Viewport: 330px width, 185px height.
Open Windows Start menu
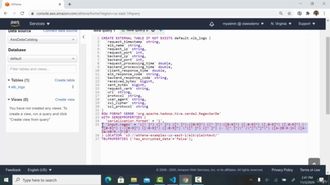(x=6, y=180)
